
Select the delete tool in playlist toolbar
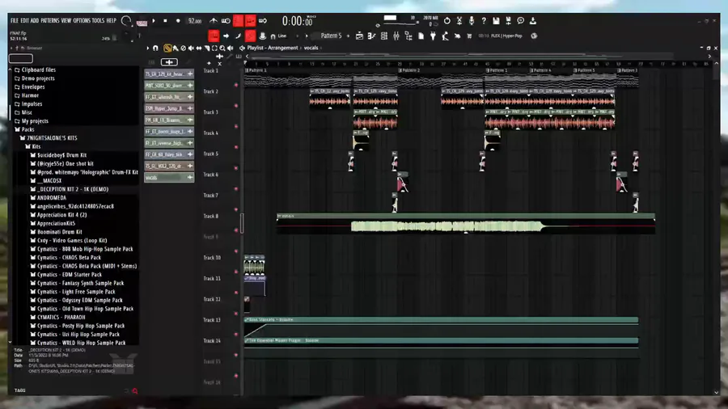184,48
